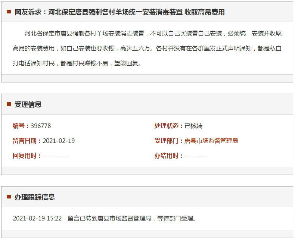Click the square bullet icon beside 网友诉求

point(9,12)
